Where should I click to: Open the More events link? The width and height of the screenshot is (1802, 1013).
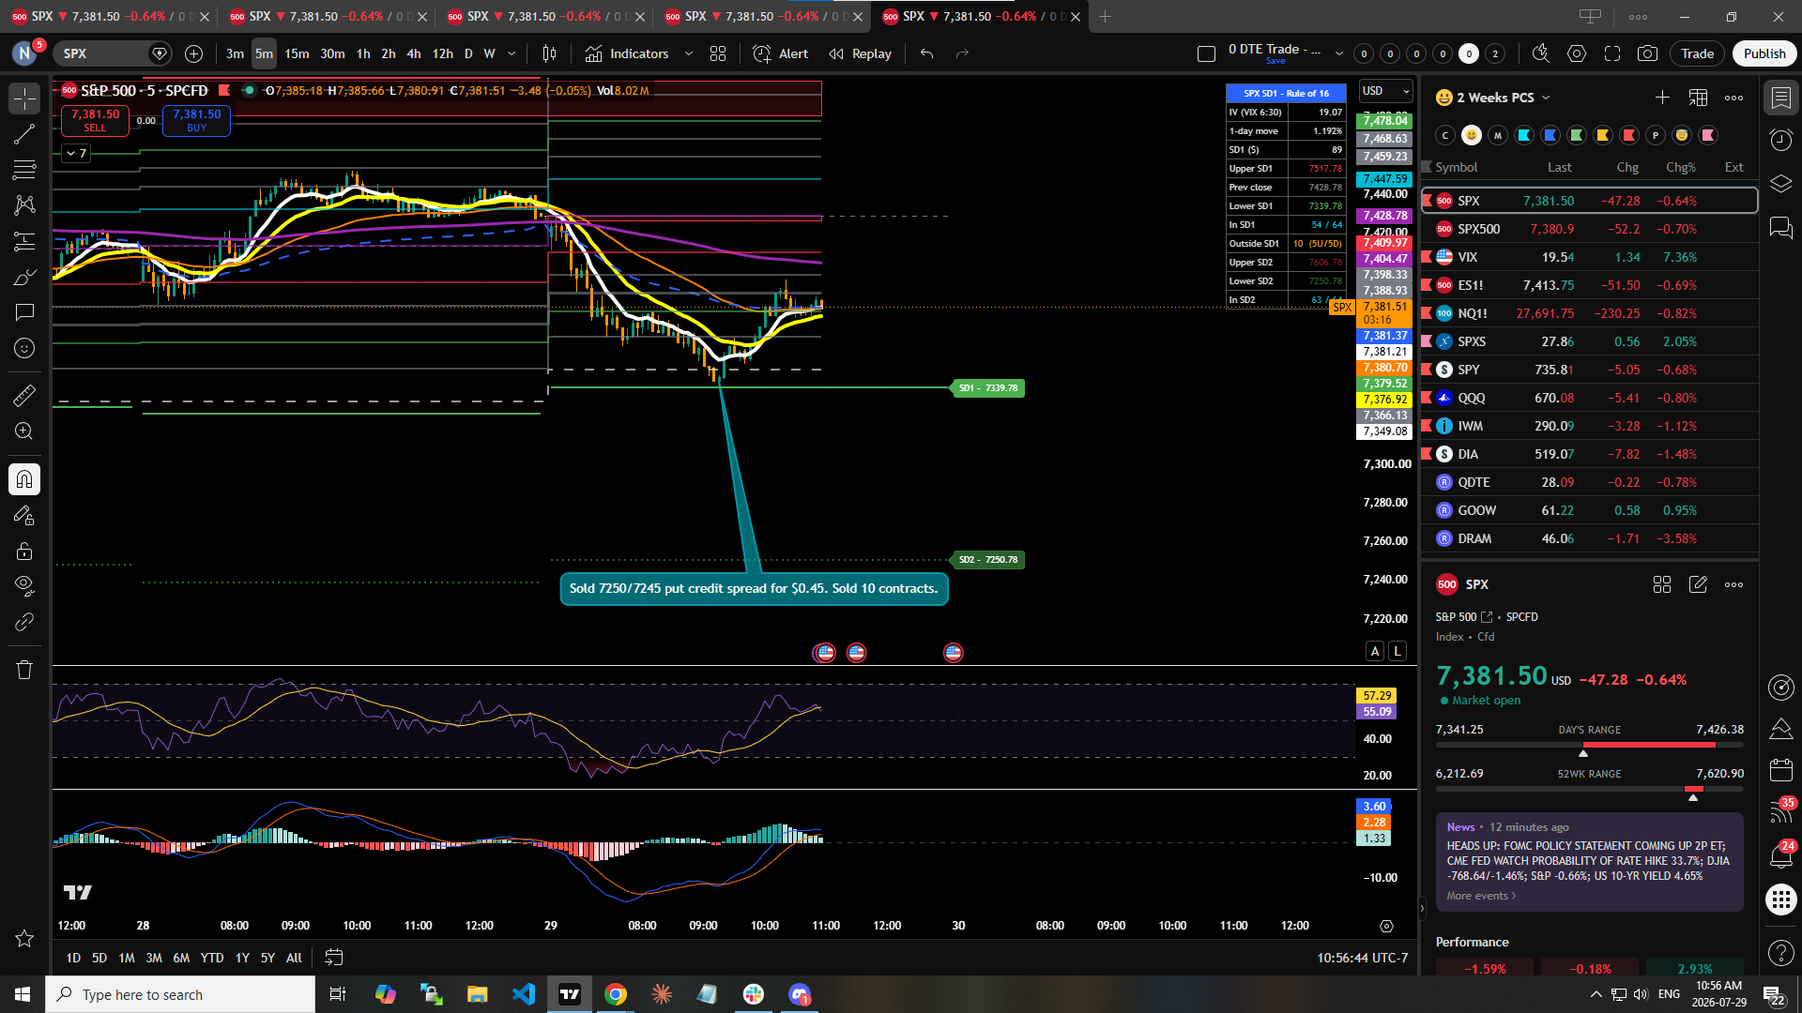click(x=1481, y=896)
